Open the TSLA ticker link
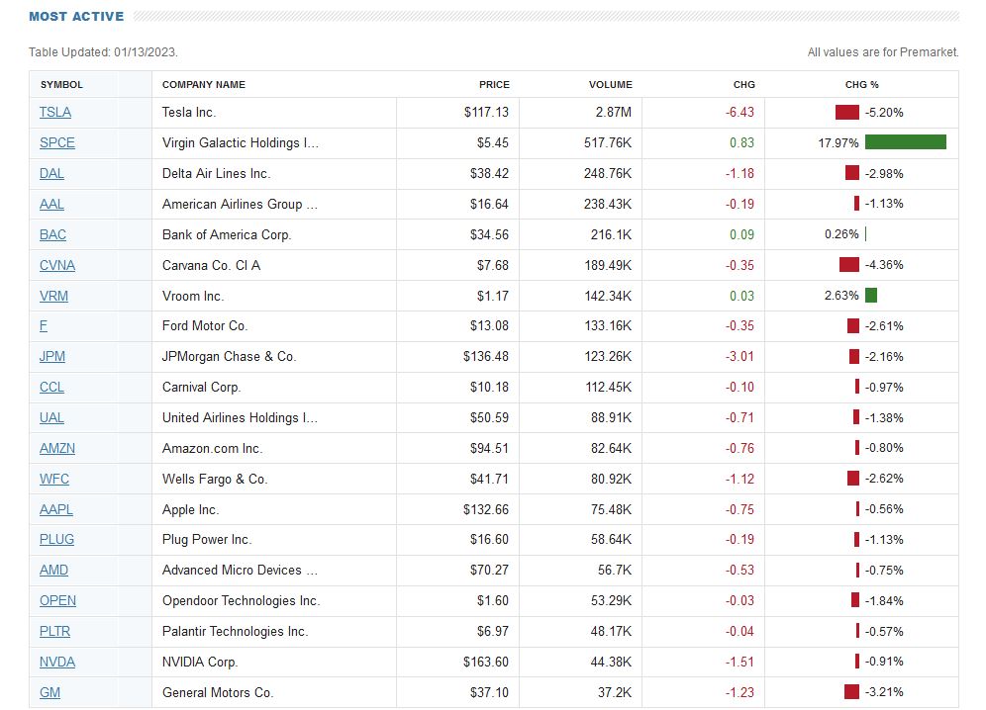The height and width of the screenshot is (710, 986). [x=54, y=112]
